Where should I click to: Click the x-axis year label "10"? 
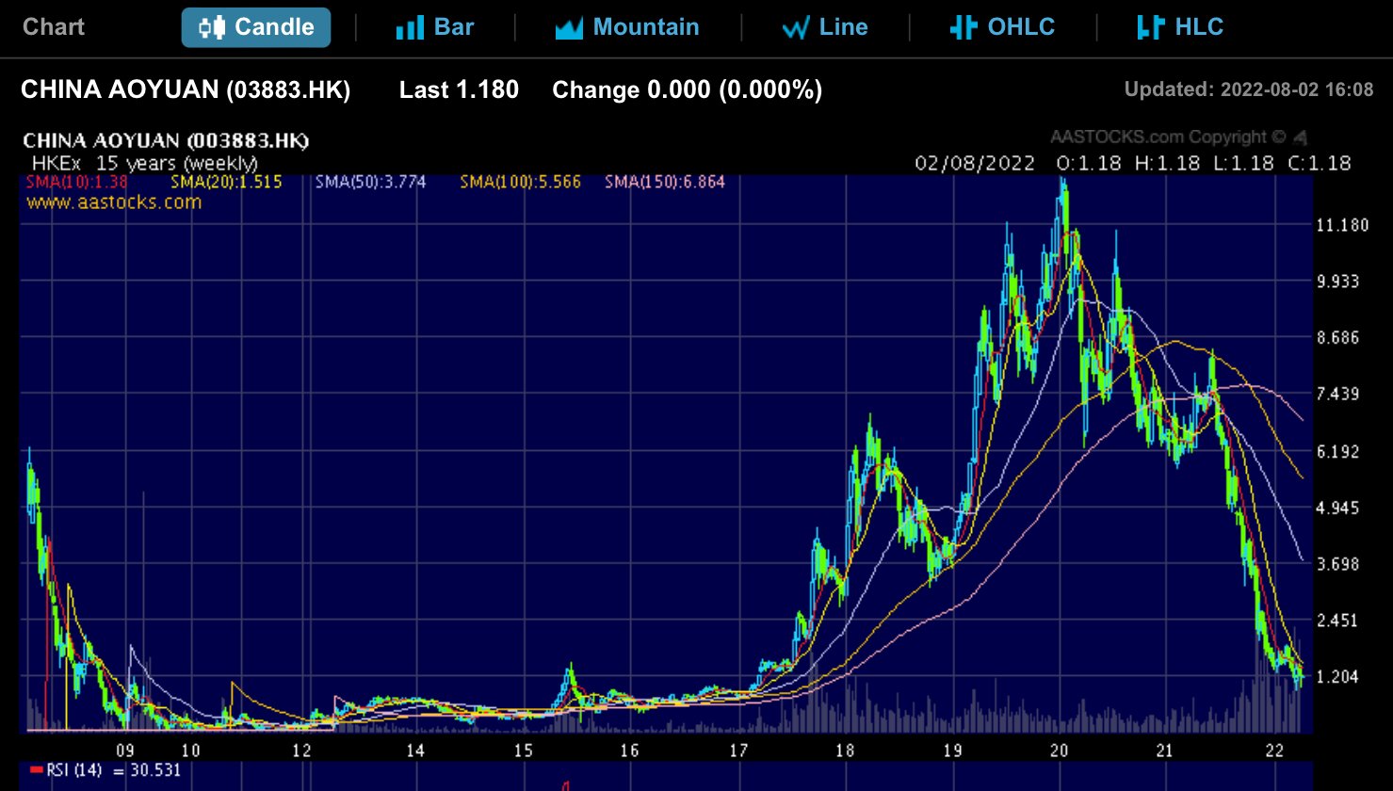(191, 751)
